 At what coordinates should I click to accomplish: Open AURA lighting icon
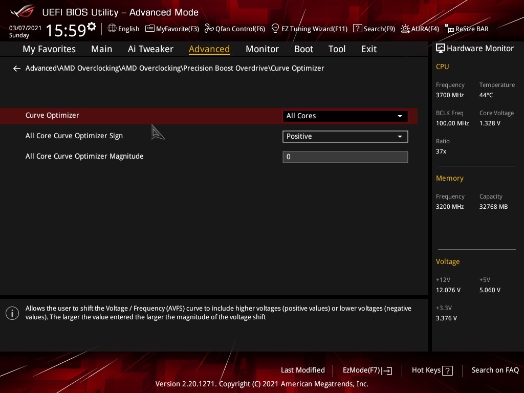(x=405, y=29)
